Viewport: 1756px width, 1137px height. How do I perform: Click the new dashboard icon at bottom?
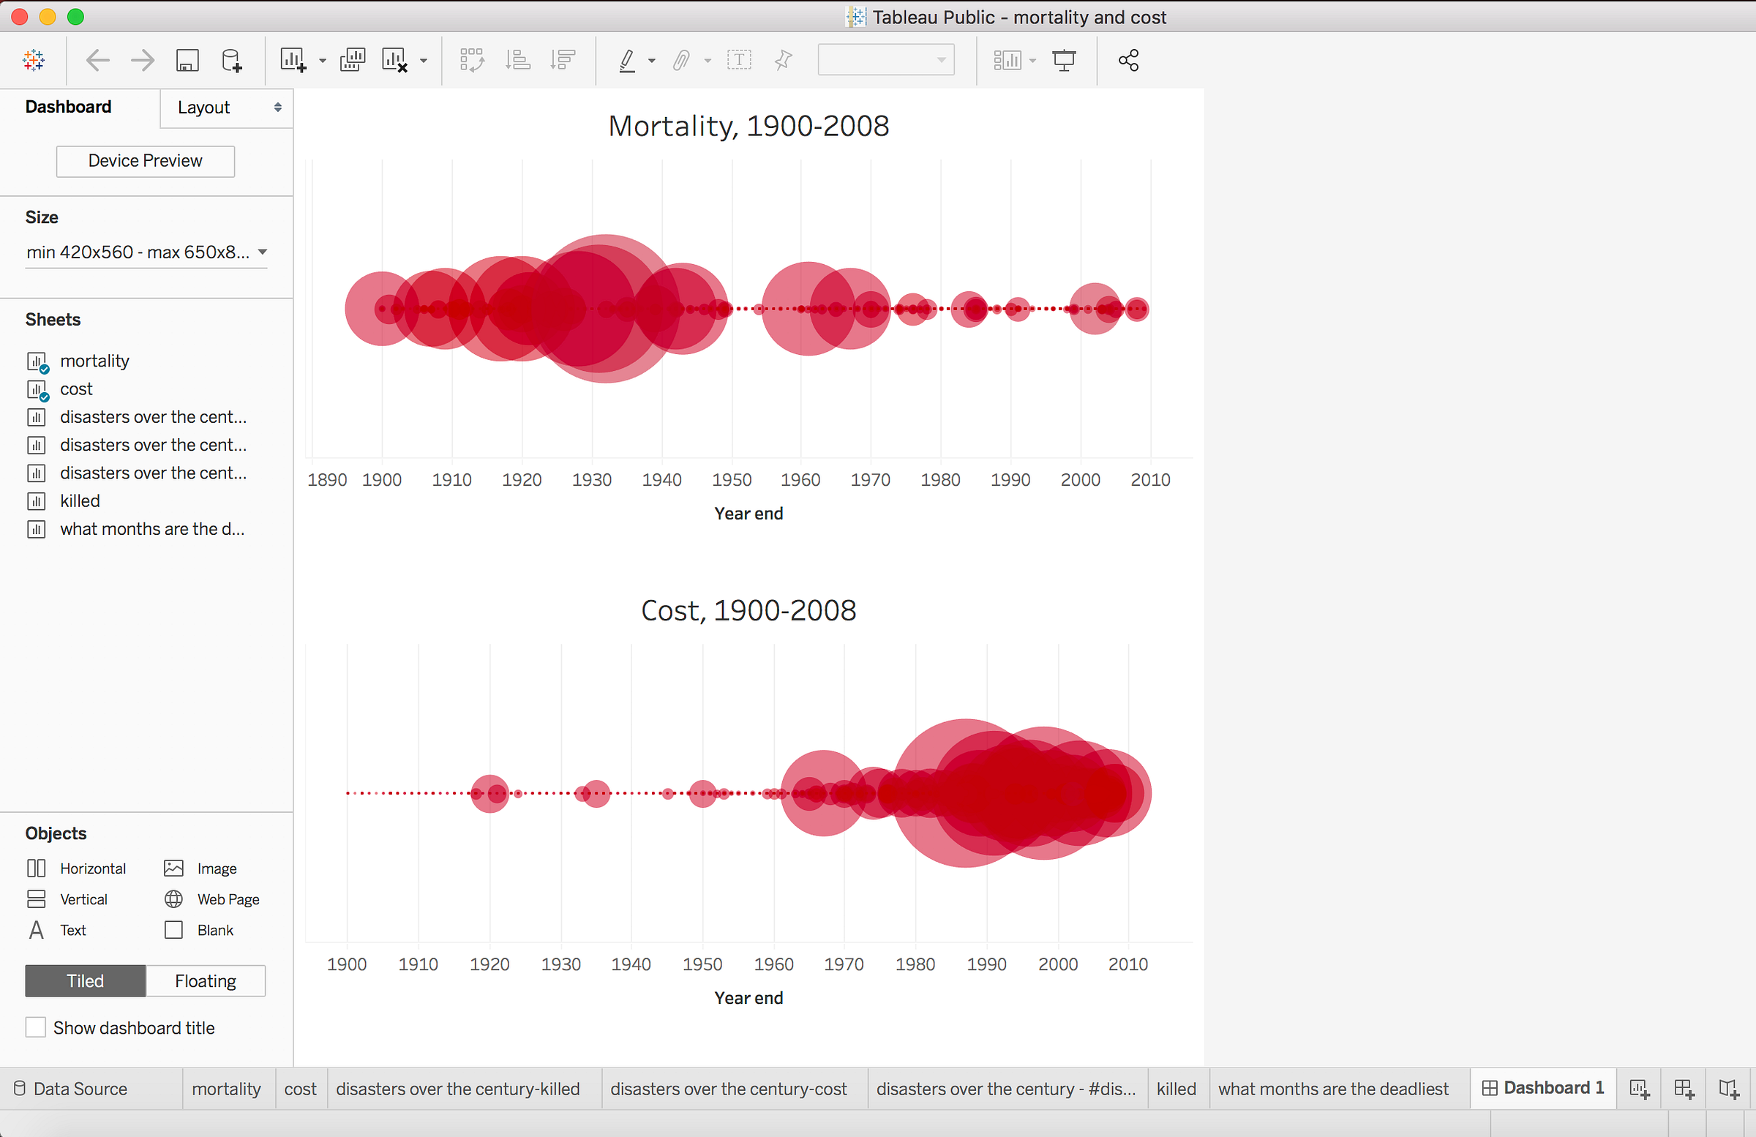point(1684,1089)
